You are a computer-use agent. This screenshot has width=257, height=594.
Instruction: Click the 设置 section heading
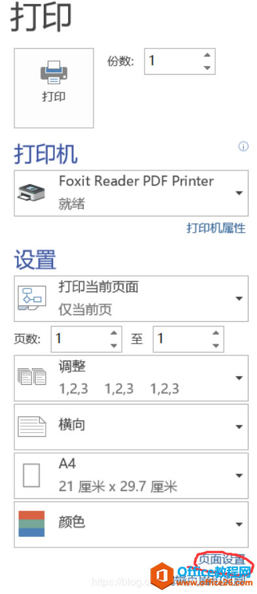[x=35, y=260]
